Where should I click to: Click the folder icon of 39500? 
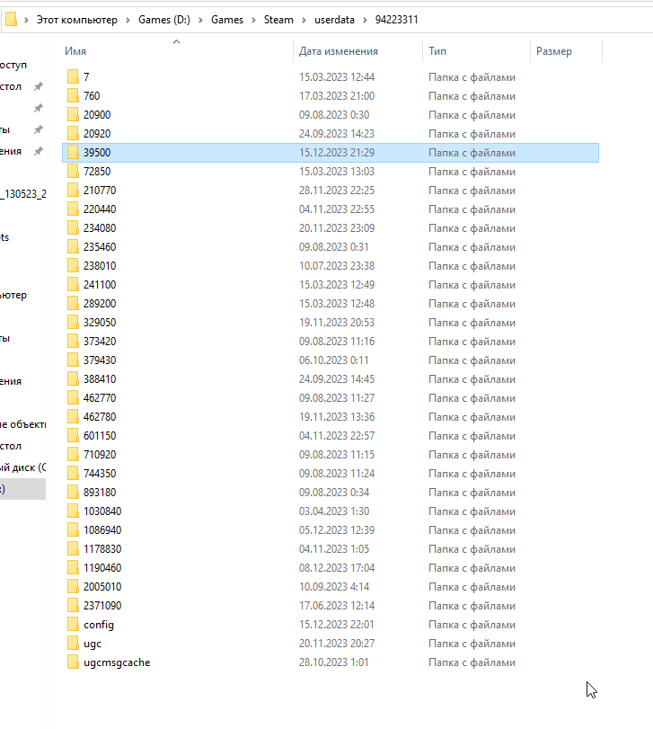pos(73,153)
